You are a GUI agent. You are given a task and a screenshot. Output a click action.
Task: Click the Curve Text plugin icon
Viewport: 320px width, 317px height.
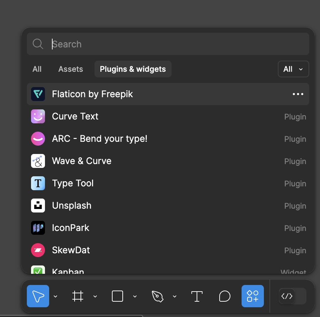pyautogui.click(x=38, y=116)
